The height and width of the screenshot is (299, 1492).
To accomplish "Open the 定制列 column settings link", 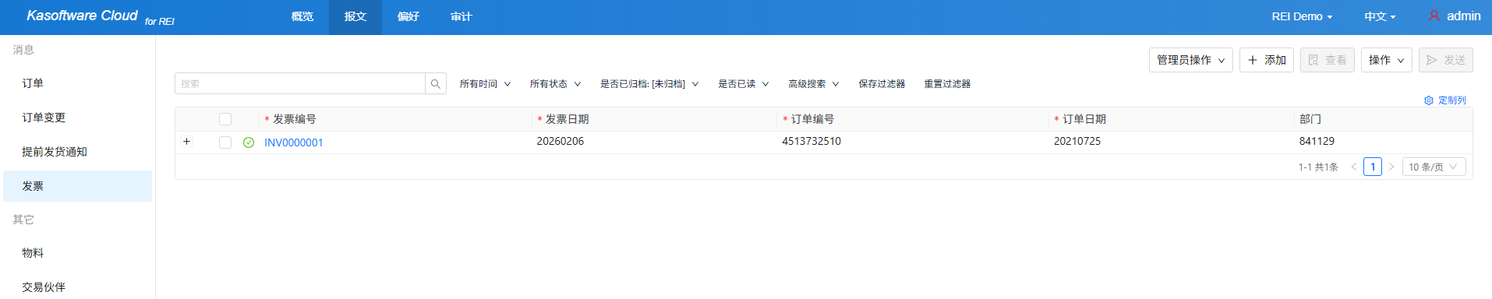I will coord(1451,100).
